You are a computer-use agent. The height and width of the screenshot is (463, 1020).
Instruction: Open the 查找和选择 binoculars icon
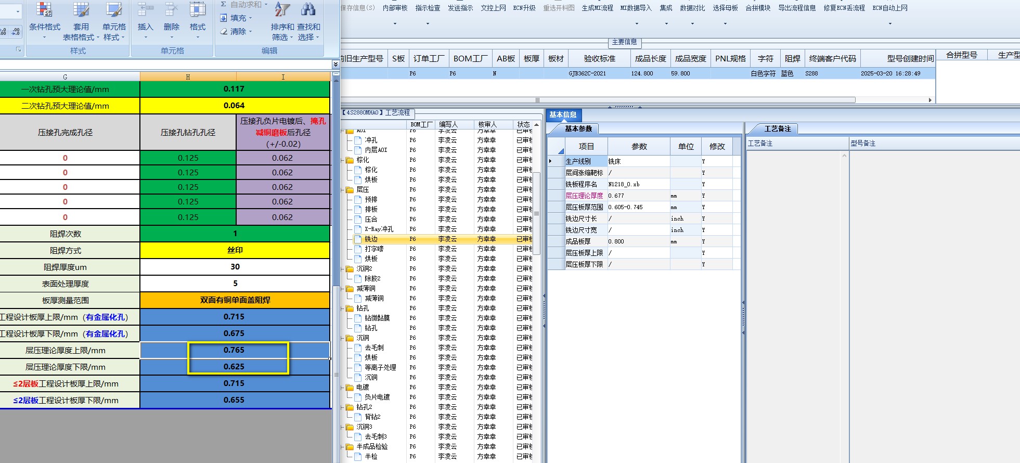(308, 9)
